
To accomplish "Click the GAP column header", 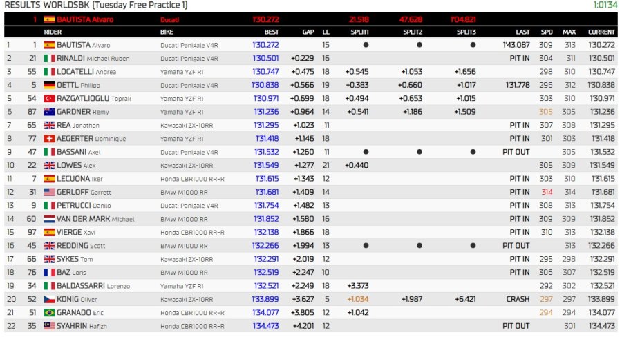I will click(308, 32).
